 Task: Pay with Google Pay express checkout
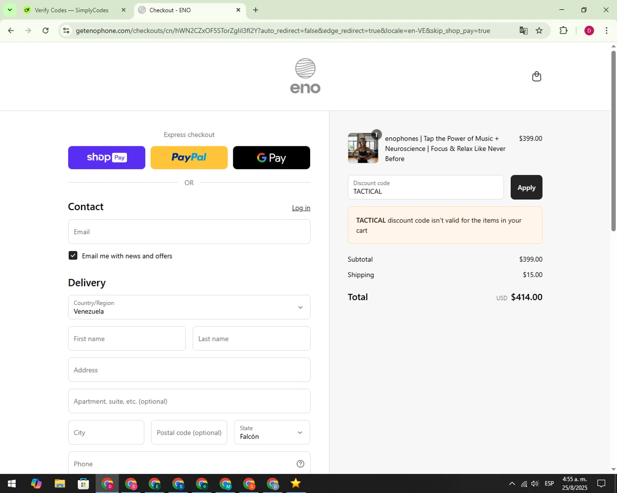tap(271, 158)
